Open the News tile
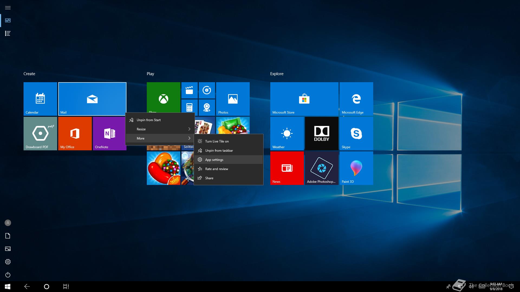Screen dimensions: 520x292 click(x=287, y=168)
